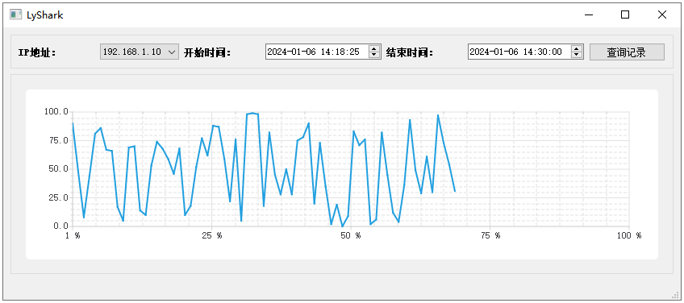The width and height of the screenshot is (684, 303).
Task: Close the LyShark window
Action: (x=661, y=15)
